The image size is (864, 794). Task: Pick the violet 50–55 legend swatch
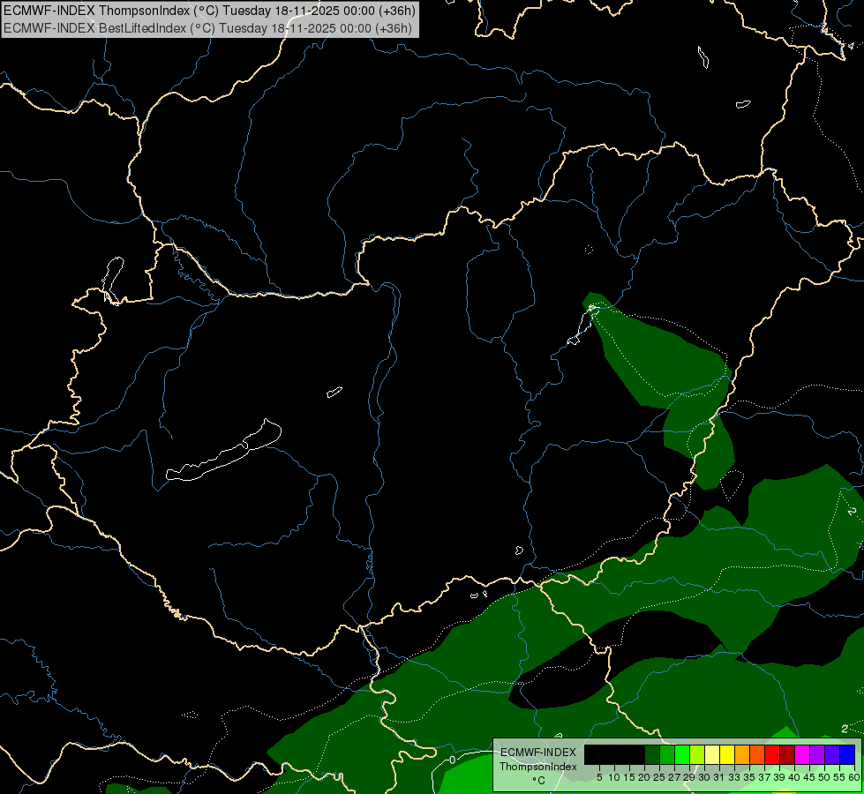pos(832,754)
